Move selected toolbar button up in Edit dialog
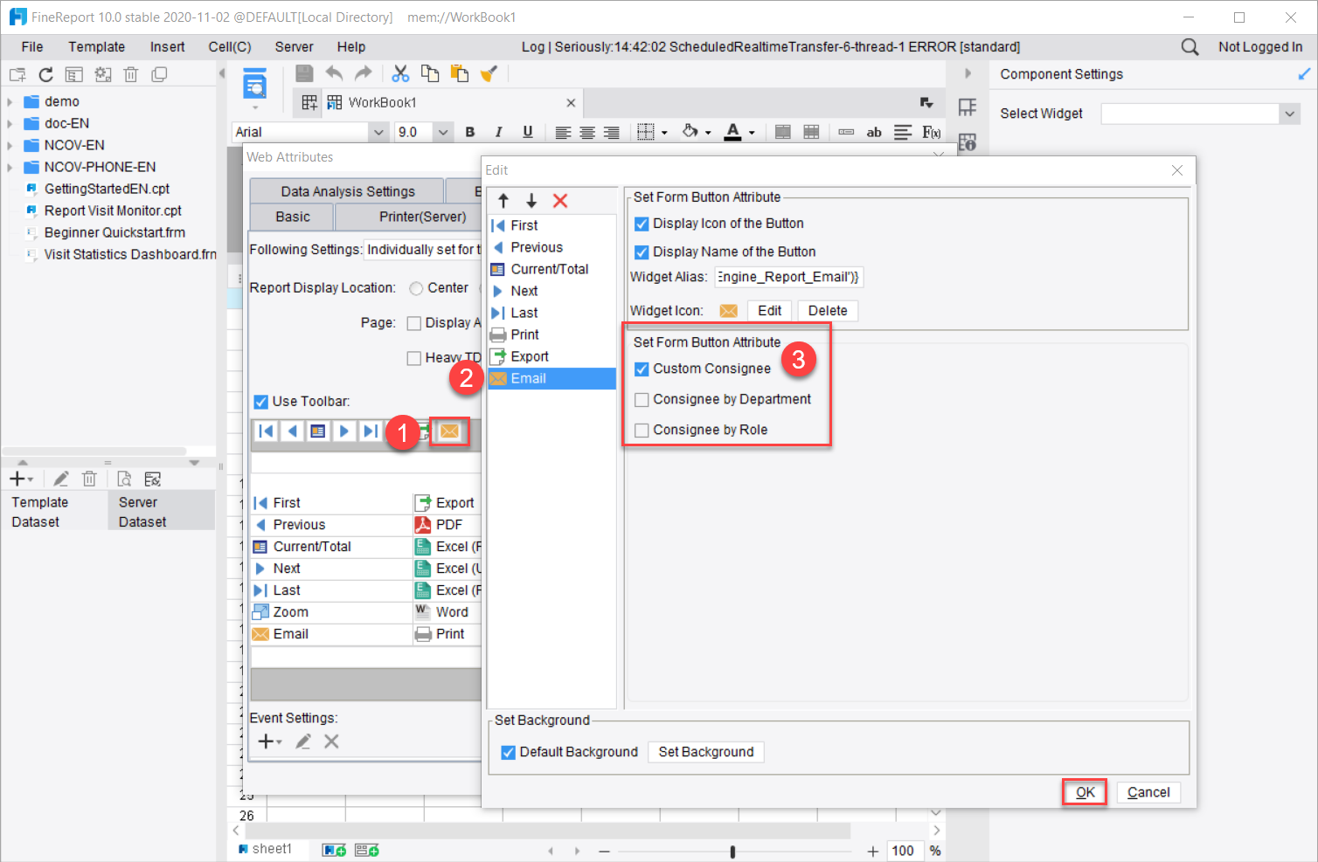Viewport: 1318px width, 862px height. pos(503,201)
